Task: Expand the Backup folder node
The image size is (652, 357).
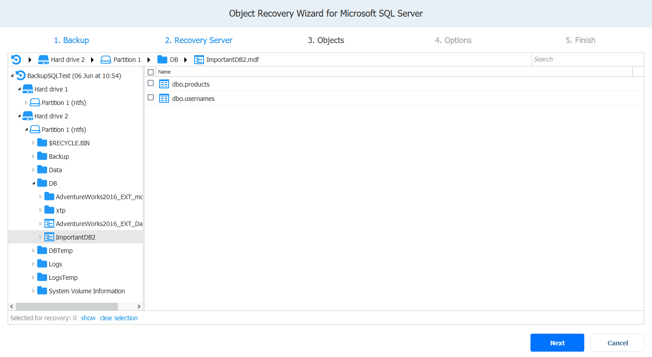Action: tap(34, 156)
